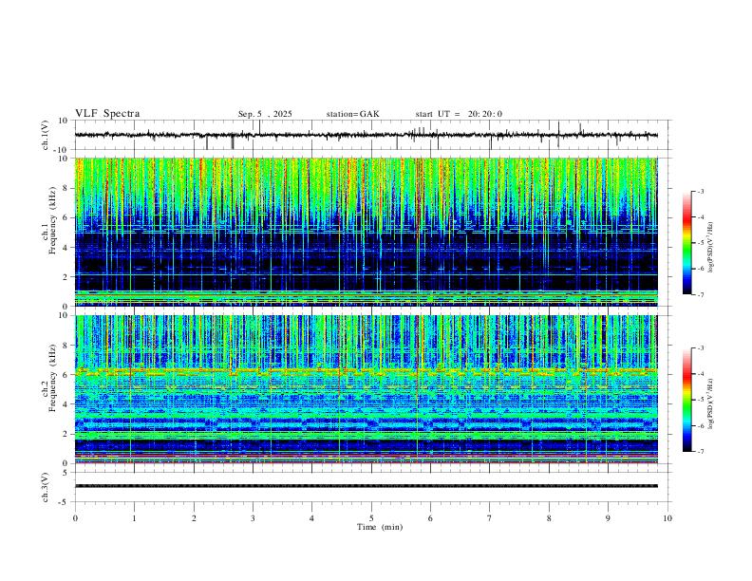Click the "ch.1(V)" waveform axis label
The width and height of the screenshot is (752, 581).
coord(46,135)
